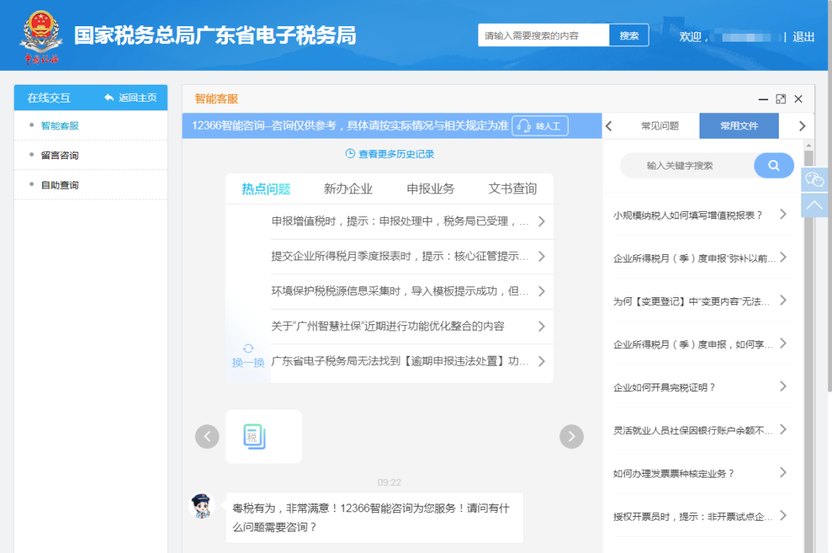Expand 企业如何开具完税证明 arrow

[783, 387]
